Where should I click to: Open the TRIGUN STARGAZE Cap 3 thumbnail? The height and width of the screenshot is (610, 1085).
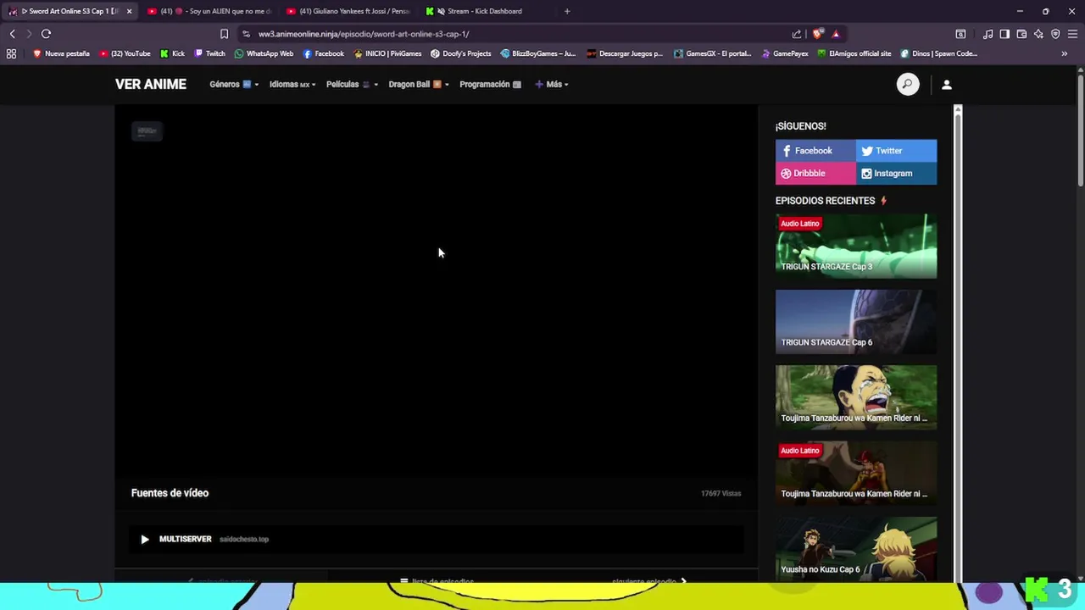[x=856, y=246]
